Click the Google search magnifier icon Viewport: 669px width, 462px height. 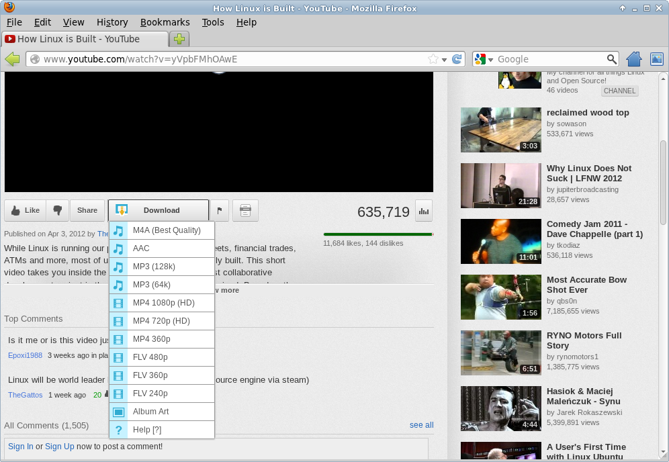point(611,59)
